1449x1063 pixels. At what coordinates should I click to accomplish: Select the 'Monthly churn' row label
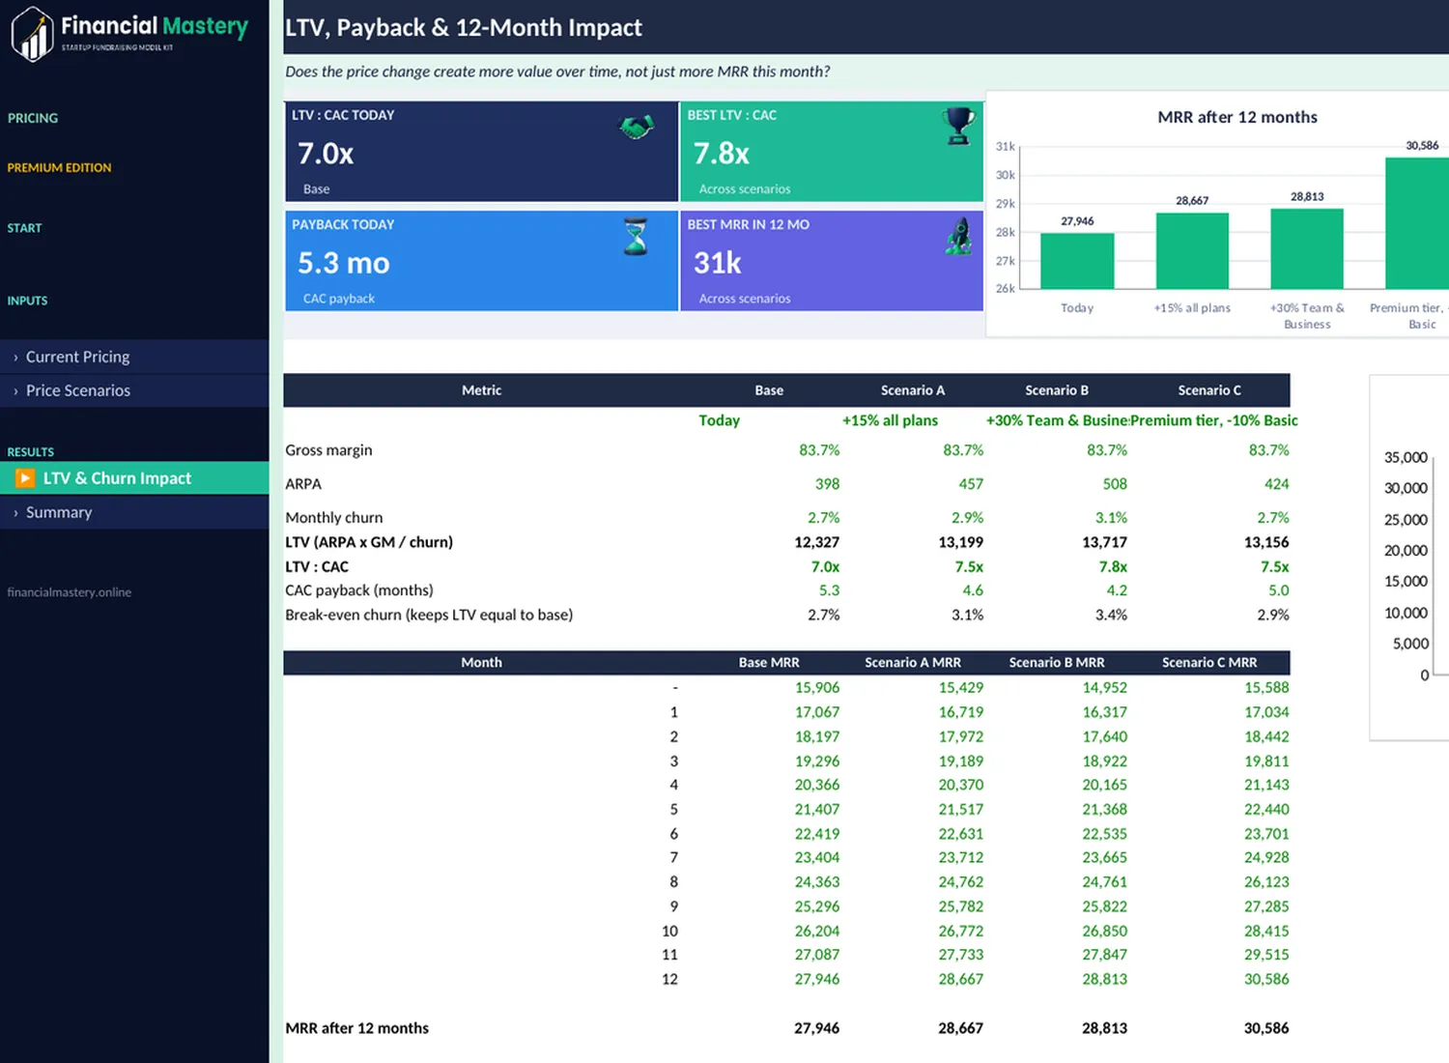pyautogui.click(x=334, y=518)
